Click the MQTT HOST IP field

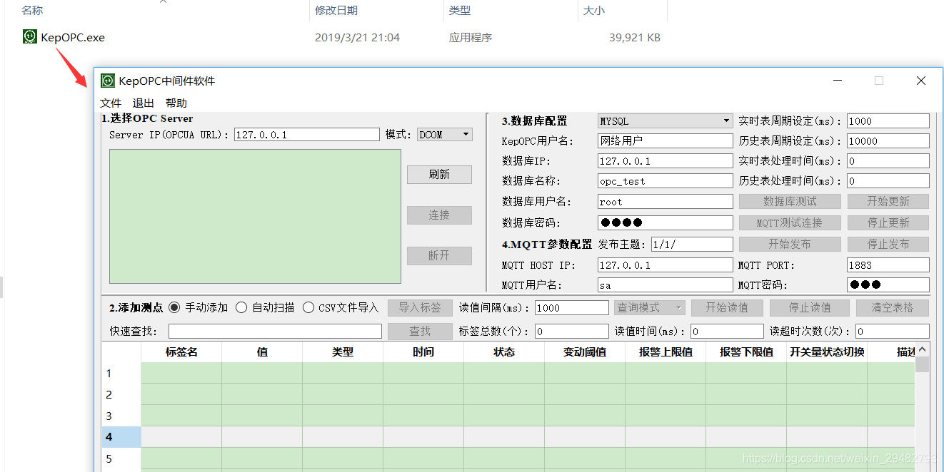click(x=666, y=265)
